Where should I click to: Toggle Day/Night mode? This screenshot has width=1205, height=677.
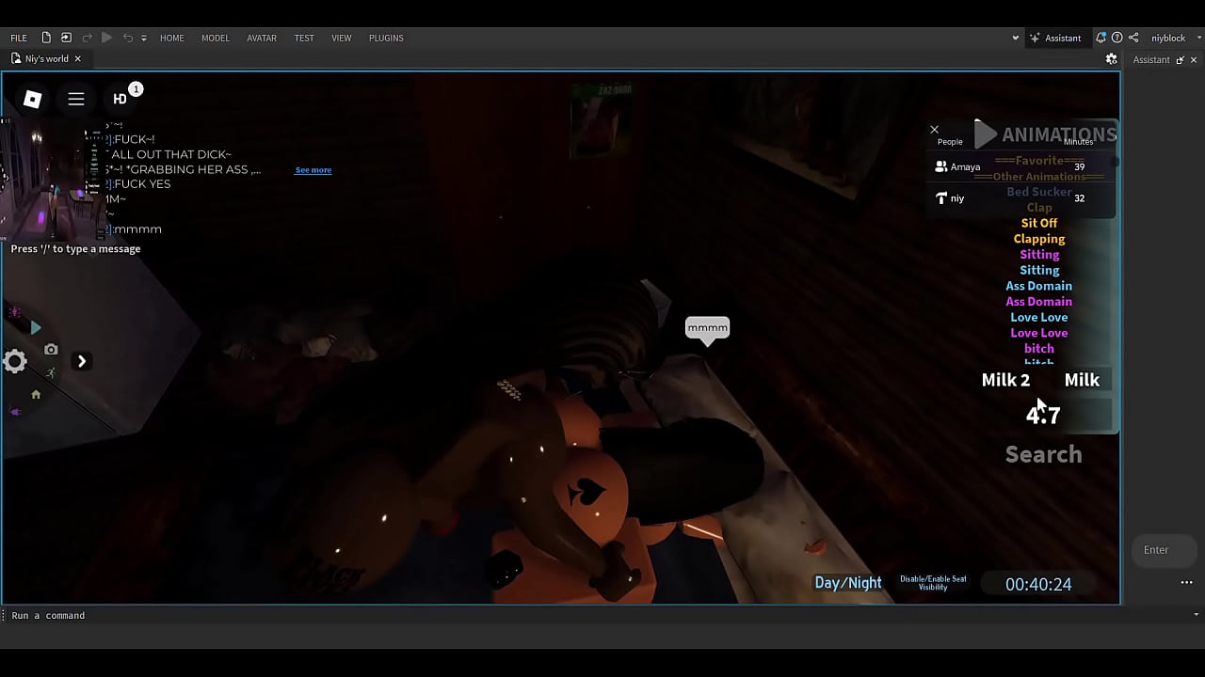(846, 583)
